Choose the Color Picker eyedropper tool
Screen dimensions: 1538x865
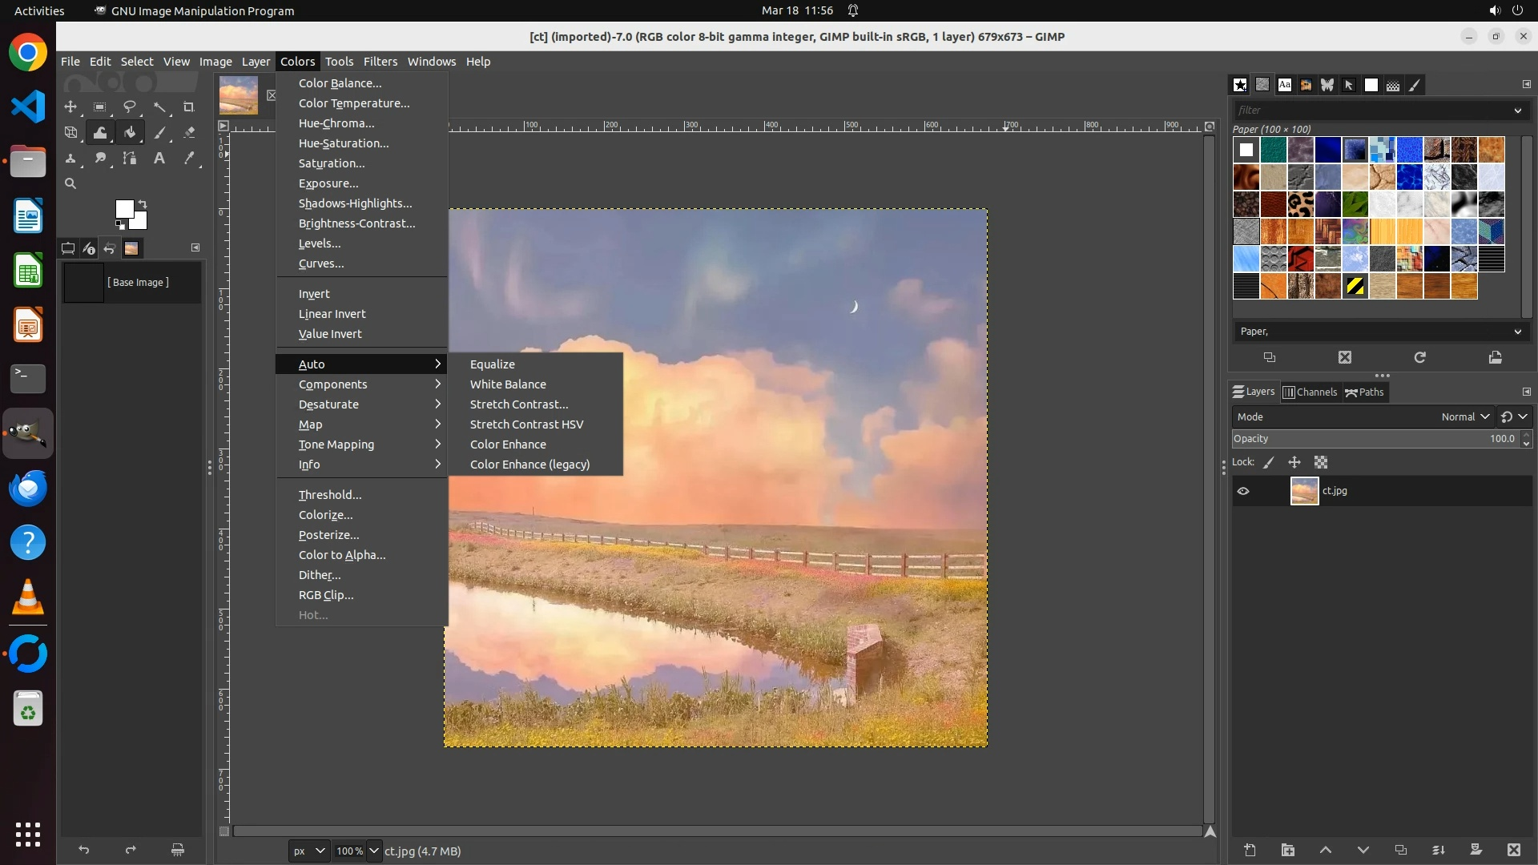pos(189,159)
